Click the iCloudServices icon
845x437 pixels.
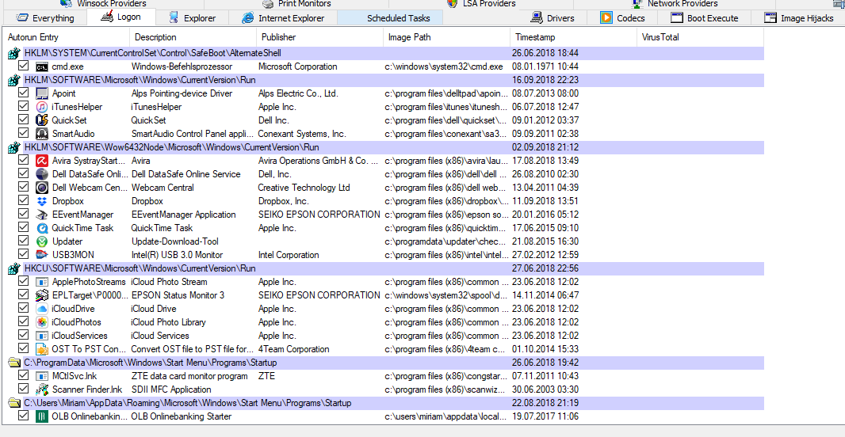tap(41, 336)
